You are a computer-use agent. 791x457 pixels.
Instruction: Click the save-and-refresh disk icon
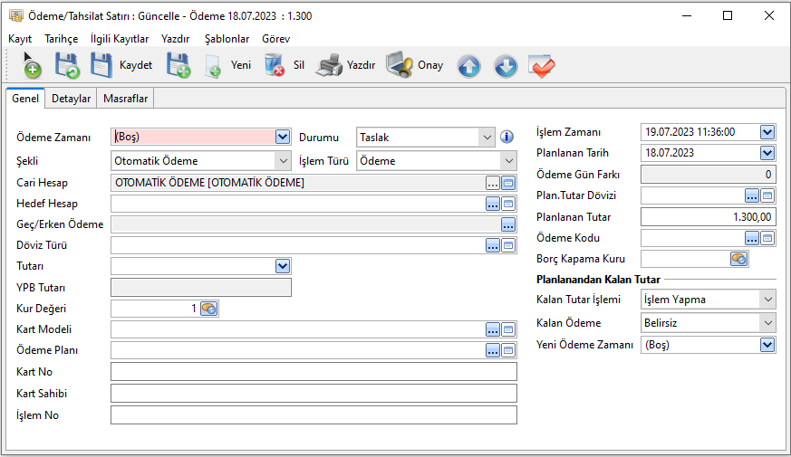67,65
